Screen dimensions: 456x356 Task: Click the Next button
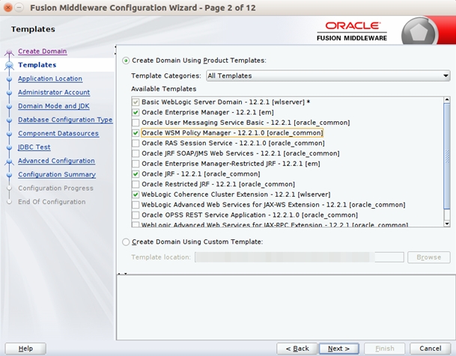coord(338,349)
